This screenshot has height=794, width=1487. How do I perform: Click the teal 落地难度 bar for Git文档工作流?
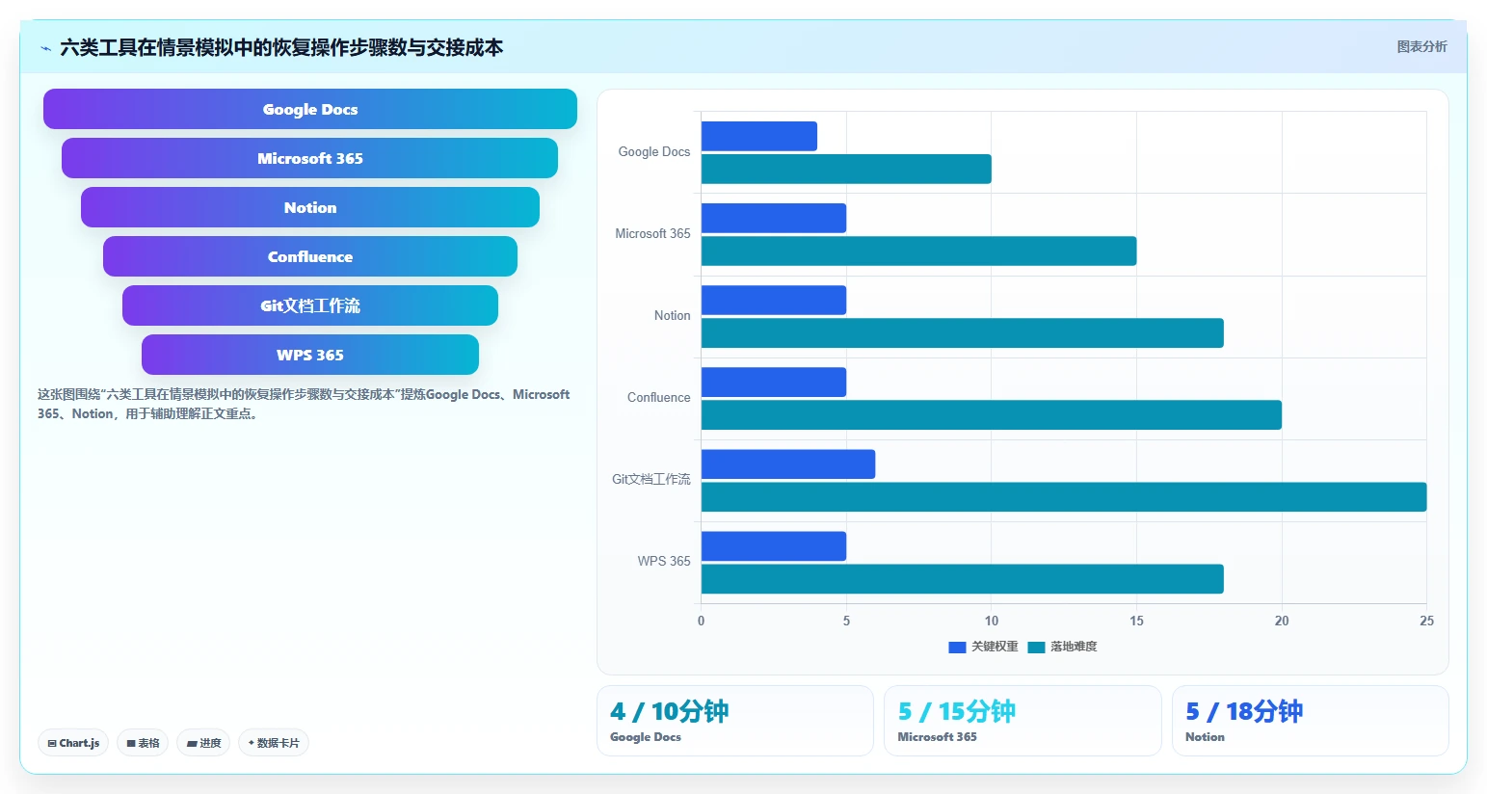click(1064, 497)
